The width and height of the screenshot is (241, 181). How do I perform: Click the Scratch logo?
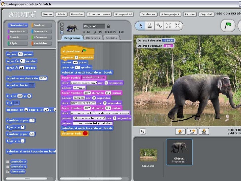(x=23, y=15)
